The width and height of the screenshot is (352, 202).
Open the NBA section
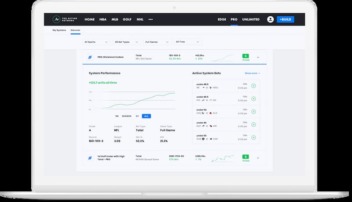pyautogui.click(x=103, y=19)
